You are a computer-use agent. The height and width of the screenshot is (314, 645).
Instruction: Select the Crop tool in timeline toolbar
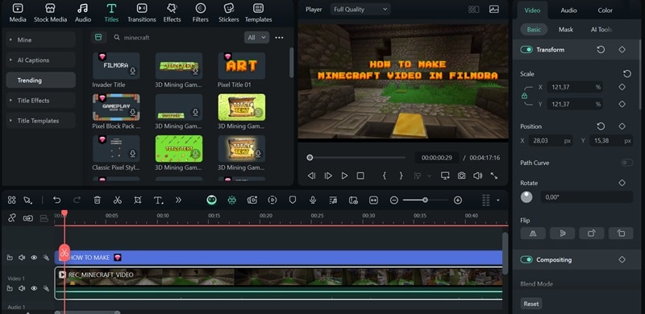click(x=138, y=200)
